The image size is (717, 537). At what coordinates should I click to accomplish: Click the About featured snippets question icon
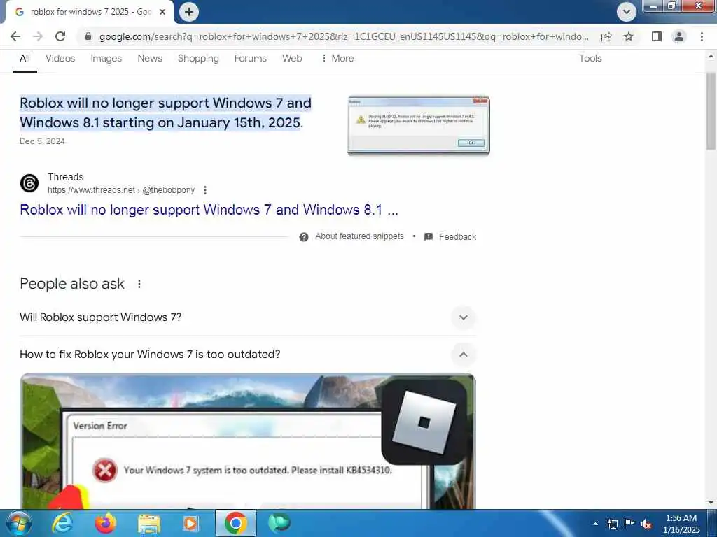[304, 236]
